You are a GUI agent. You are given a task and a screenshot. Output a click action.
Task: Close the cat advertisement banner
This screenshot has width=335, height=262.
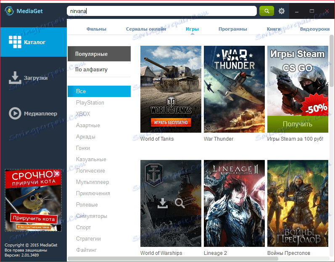(x=57, y=174)
